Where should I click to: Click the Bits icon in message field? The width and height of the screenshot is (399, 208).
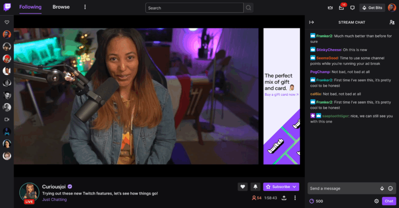click(x=382, y=188)
